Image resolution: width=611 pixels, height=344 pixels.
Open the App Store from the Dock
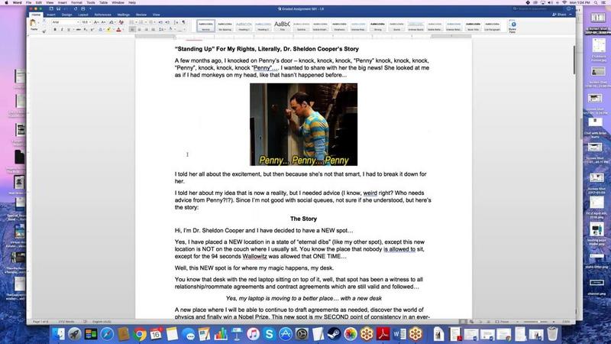285,334
